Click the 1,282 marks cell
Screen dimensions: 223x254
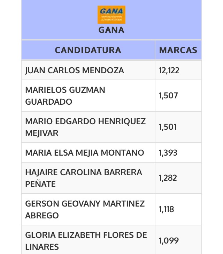[178, 178]
